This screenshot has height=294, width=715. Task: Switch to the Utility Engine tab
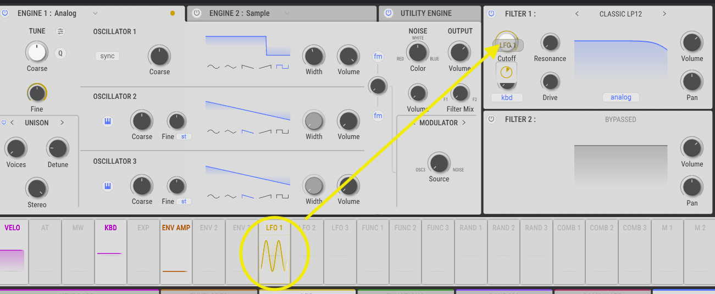[425, 13]
